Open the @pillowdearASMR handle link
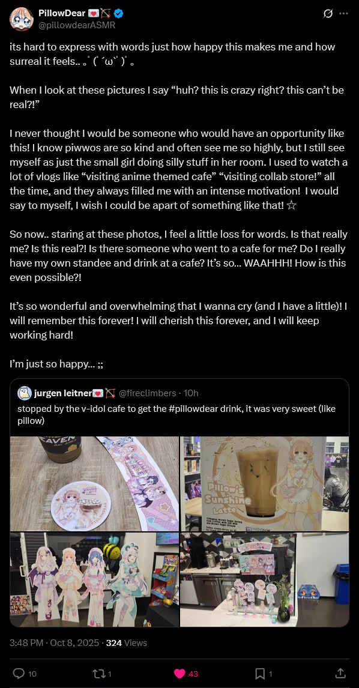 click(77, 25)
